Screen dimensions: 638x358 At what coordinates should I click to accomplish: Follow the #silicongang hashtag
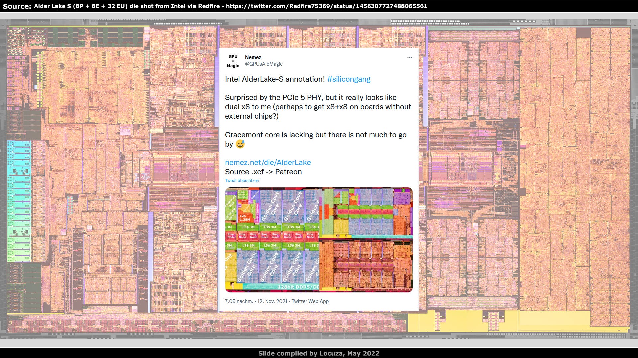pos(349,79)
